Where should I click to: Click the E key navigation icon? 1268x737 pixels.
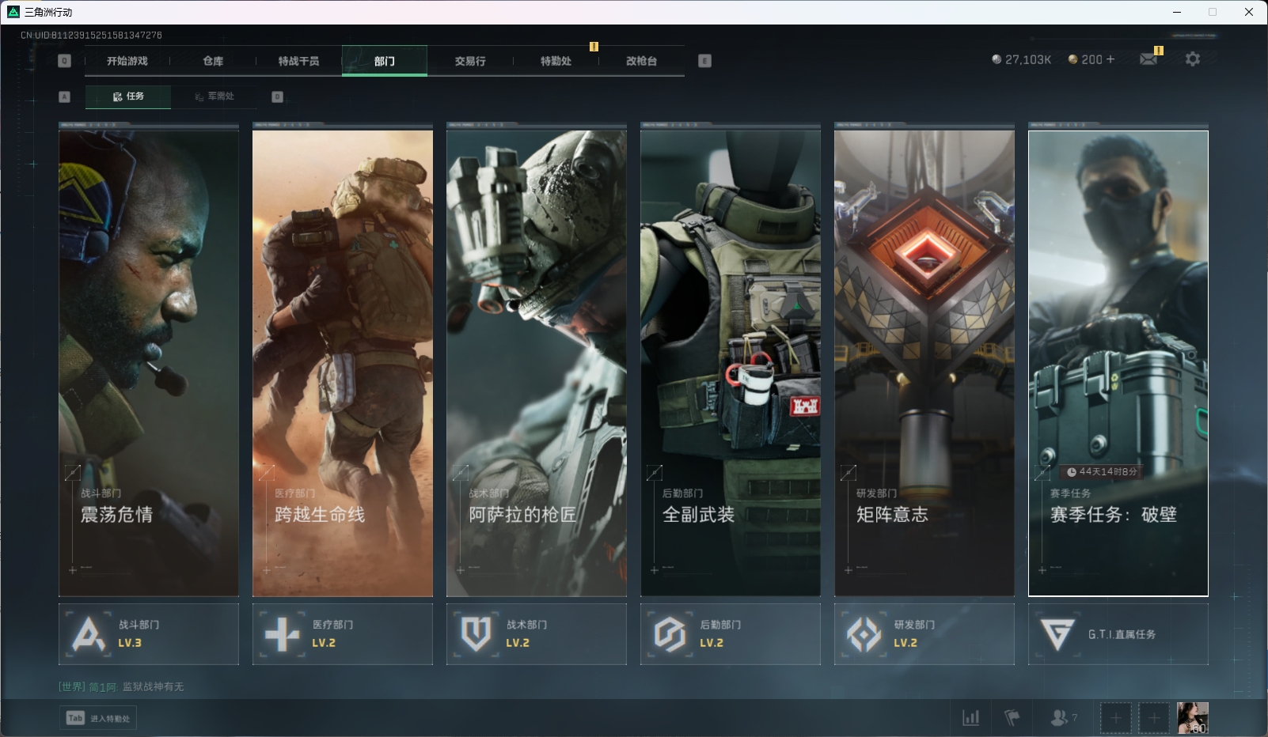[x=705, y=61]
